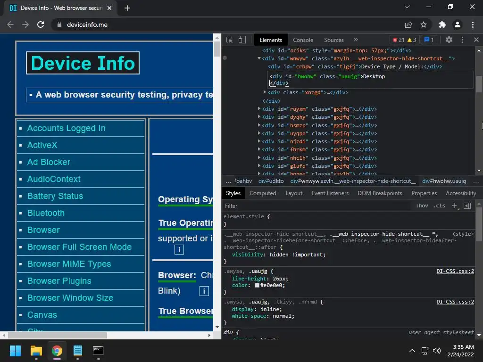This screenshot has height=362, width=483.
Task: Click breadcrumb div#hwohw.uaujg
Action: [444, 181]
